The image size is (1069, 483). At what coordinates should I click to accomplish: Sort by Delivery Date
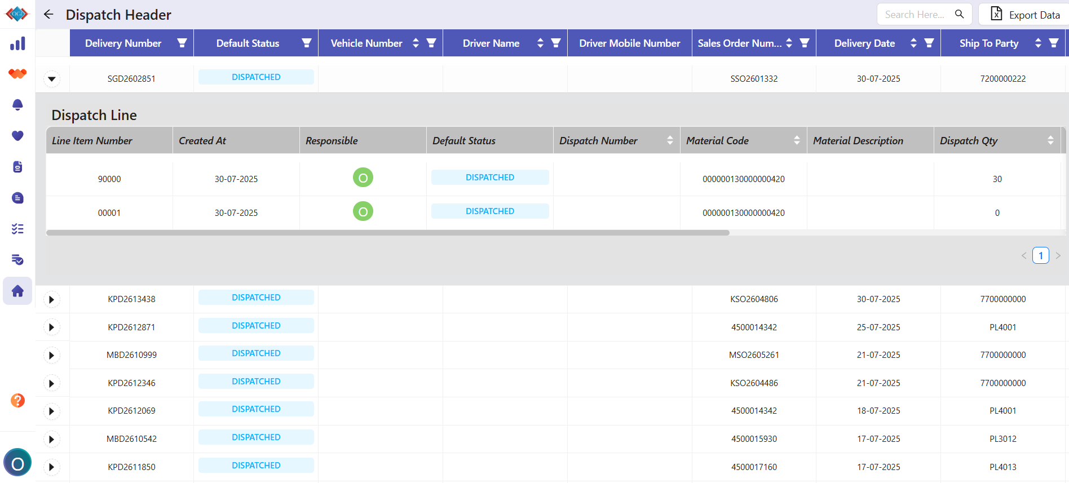coord(913,43)
